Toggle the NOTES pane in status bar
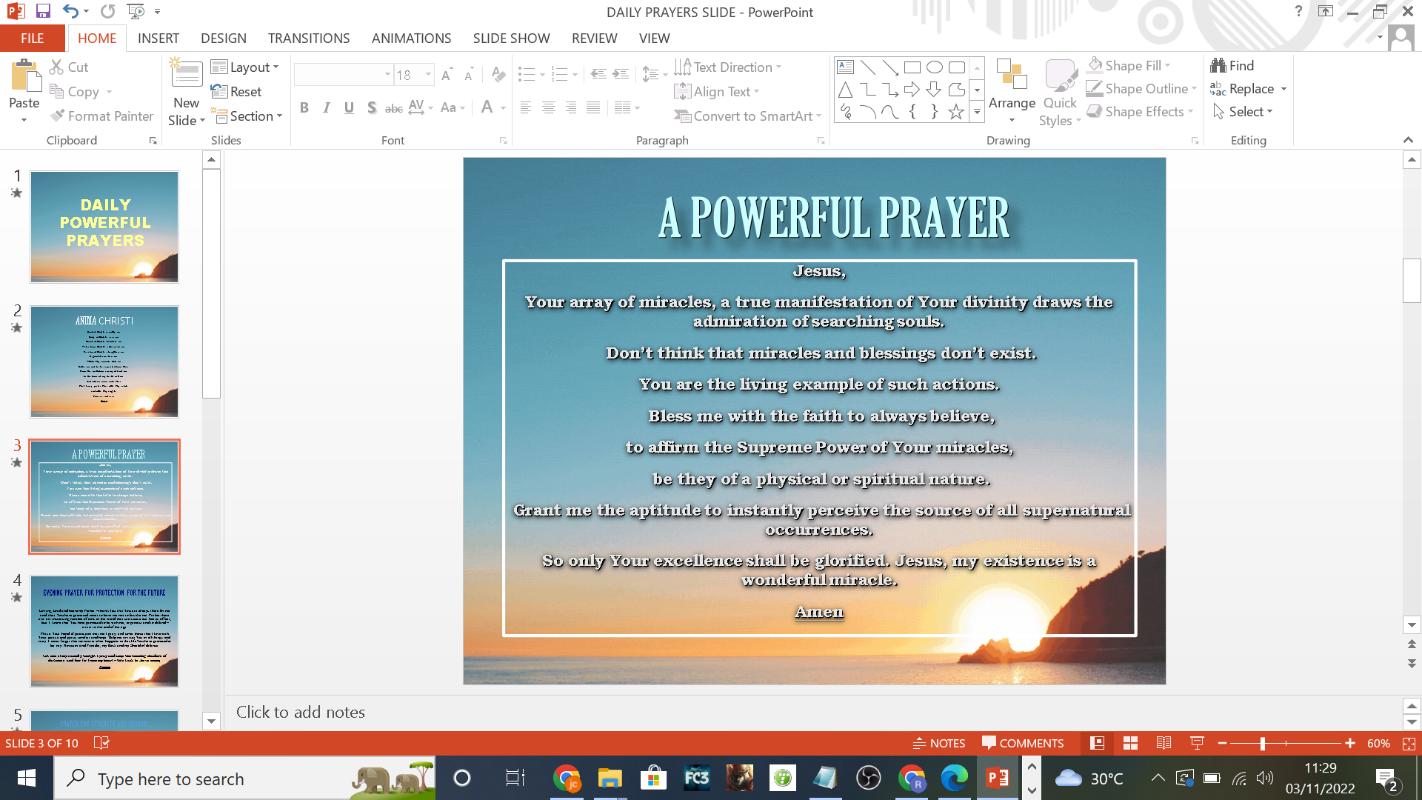Viewport: 1422px width, 800px height. click(x=938, y=743)
